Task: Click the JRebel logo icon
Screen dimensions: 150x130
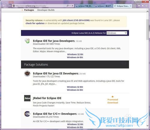Action: [x=27, y=98]
